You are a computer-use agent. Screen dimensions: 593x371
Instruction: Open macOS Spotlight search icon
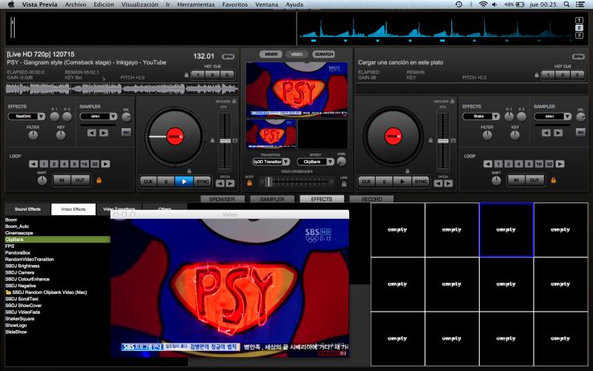point(566,4)
